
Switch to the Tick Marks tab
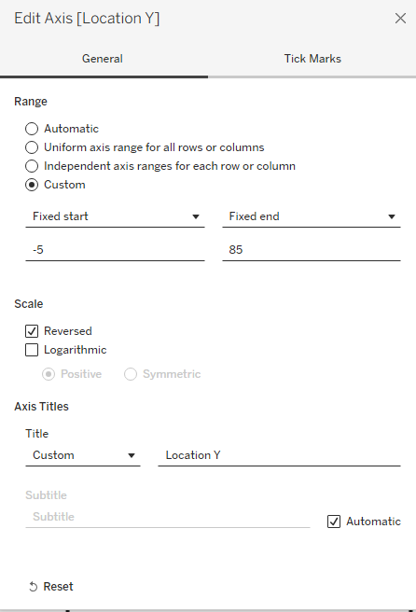pyautogui.click(x=312, y=59)
